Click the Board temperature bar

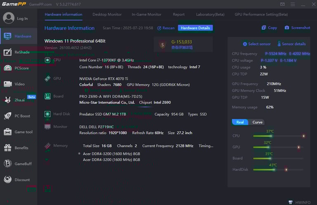pos(278,158)
